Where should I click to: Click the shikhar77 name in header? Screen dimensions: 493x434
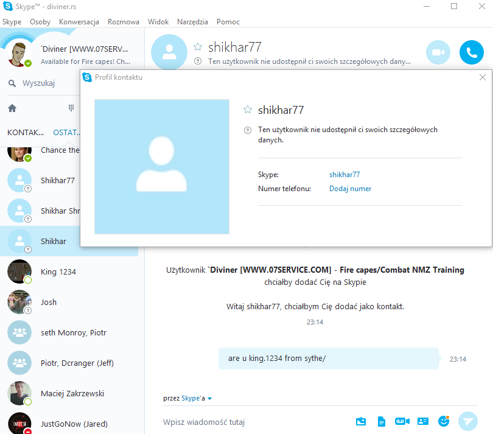click(x=235, y=47)
